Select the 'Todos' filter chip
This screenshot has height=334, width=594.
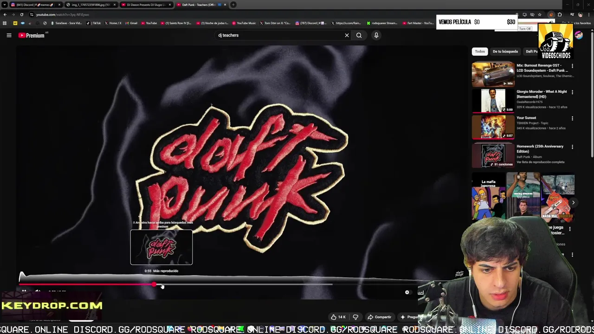tap(480, 51)
